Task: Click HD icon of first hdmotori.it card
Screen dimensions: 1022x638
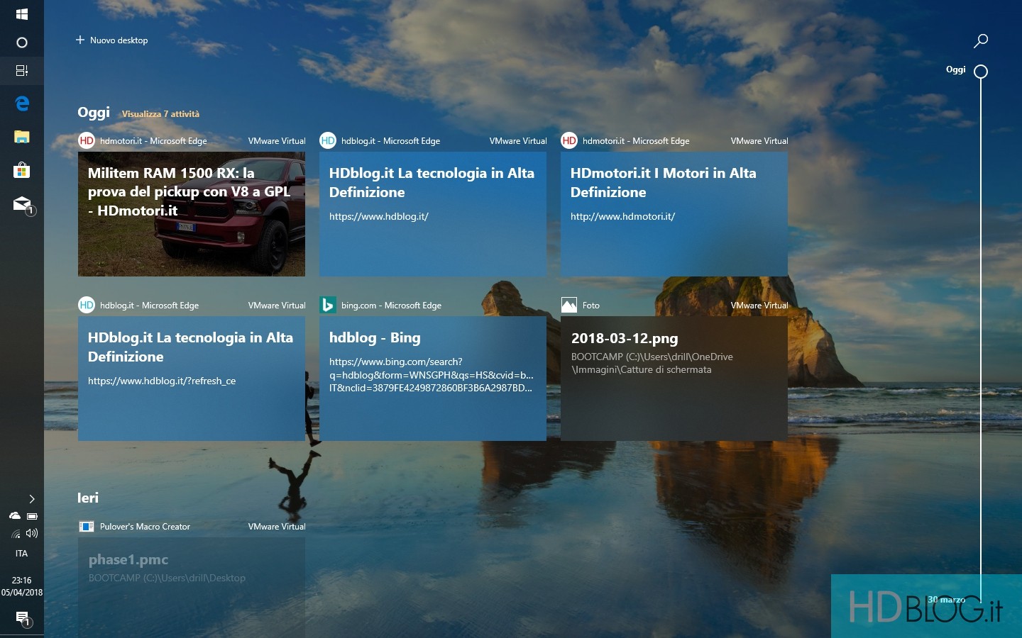Action: coord(87,140)
